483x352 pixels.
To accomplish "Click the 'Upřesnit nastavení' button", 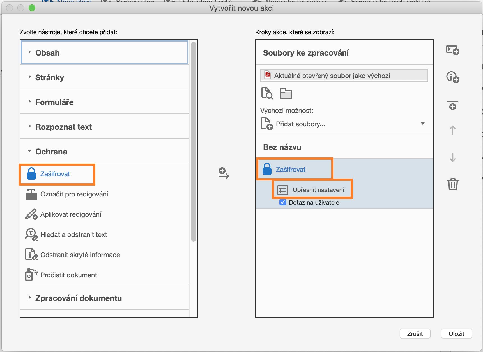I will pos(312,190).
